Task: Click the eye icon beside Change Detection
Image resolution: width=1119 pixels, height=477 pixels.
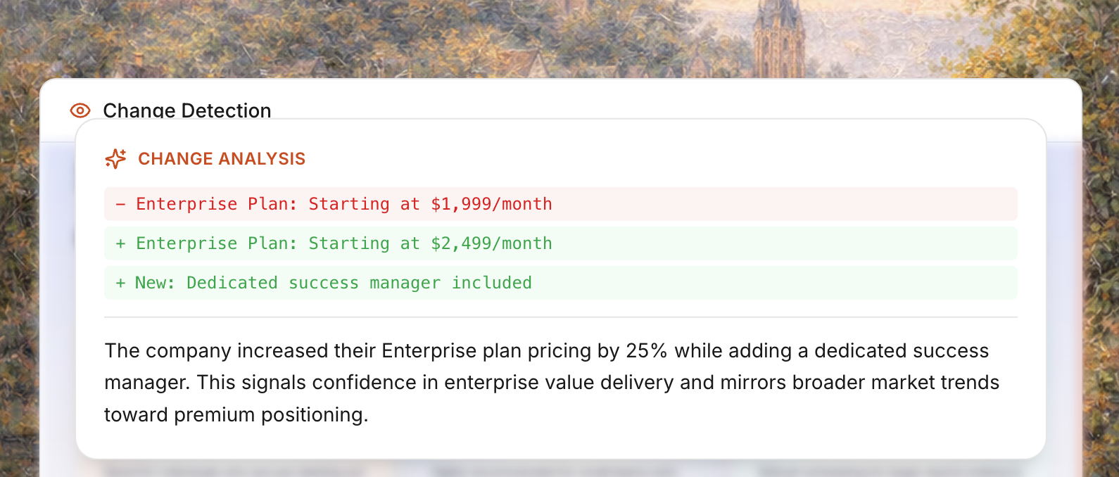Action: click(80, 110)
